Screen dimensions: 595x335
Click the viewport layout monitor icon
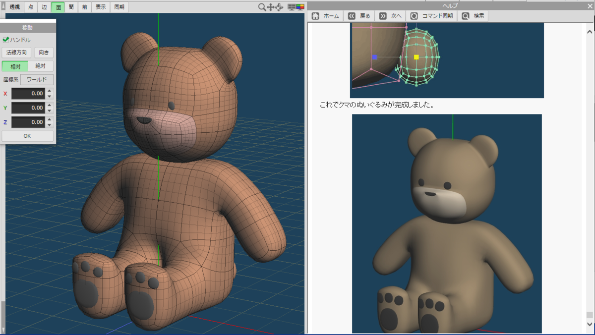[x=292, y=7]
